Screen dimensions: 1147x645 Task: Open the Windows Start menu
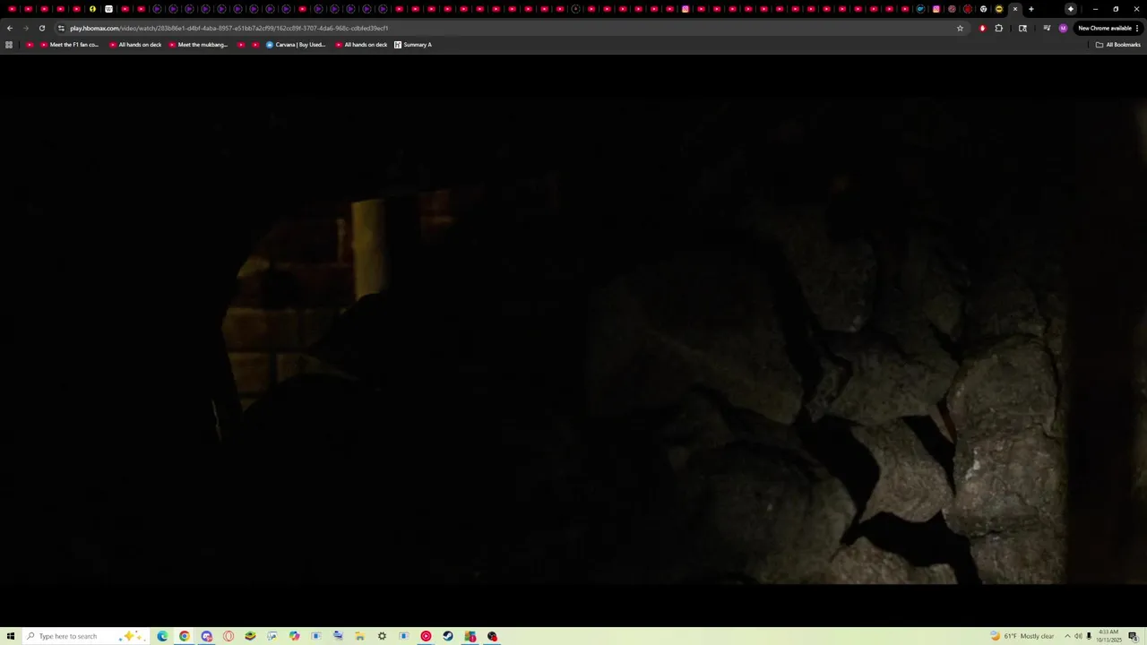10,636
